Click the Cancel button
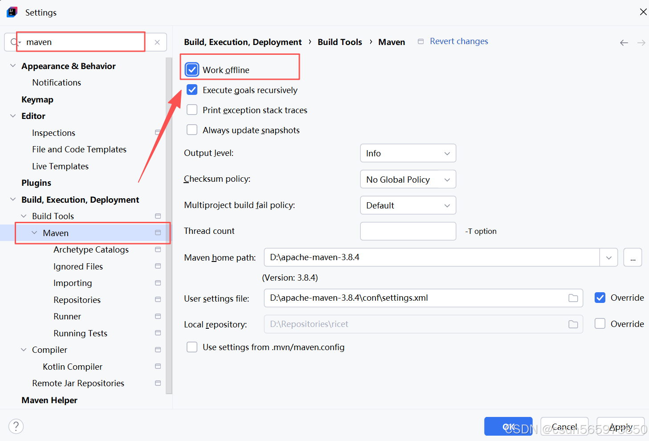 tap(564, 427)
